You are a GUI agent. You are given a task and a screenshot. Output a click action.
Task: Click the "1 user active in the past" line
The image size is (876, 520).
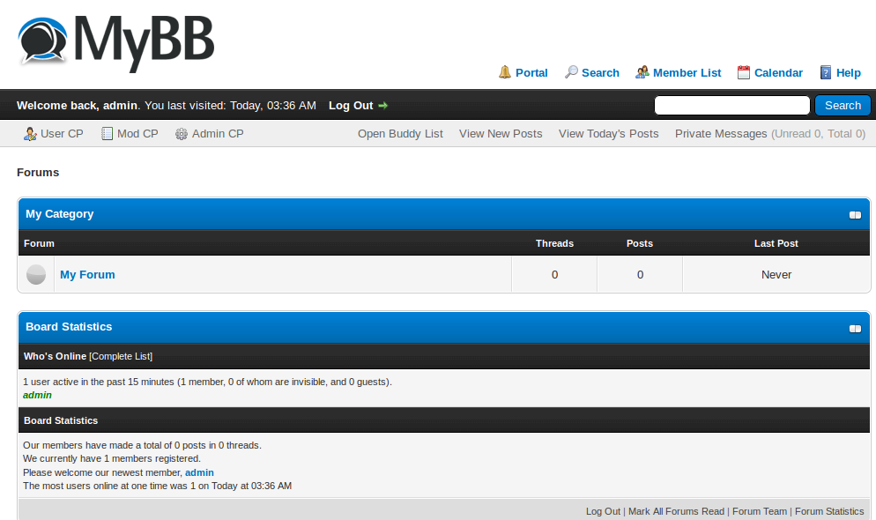[207, 382]
